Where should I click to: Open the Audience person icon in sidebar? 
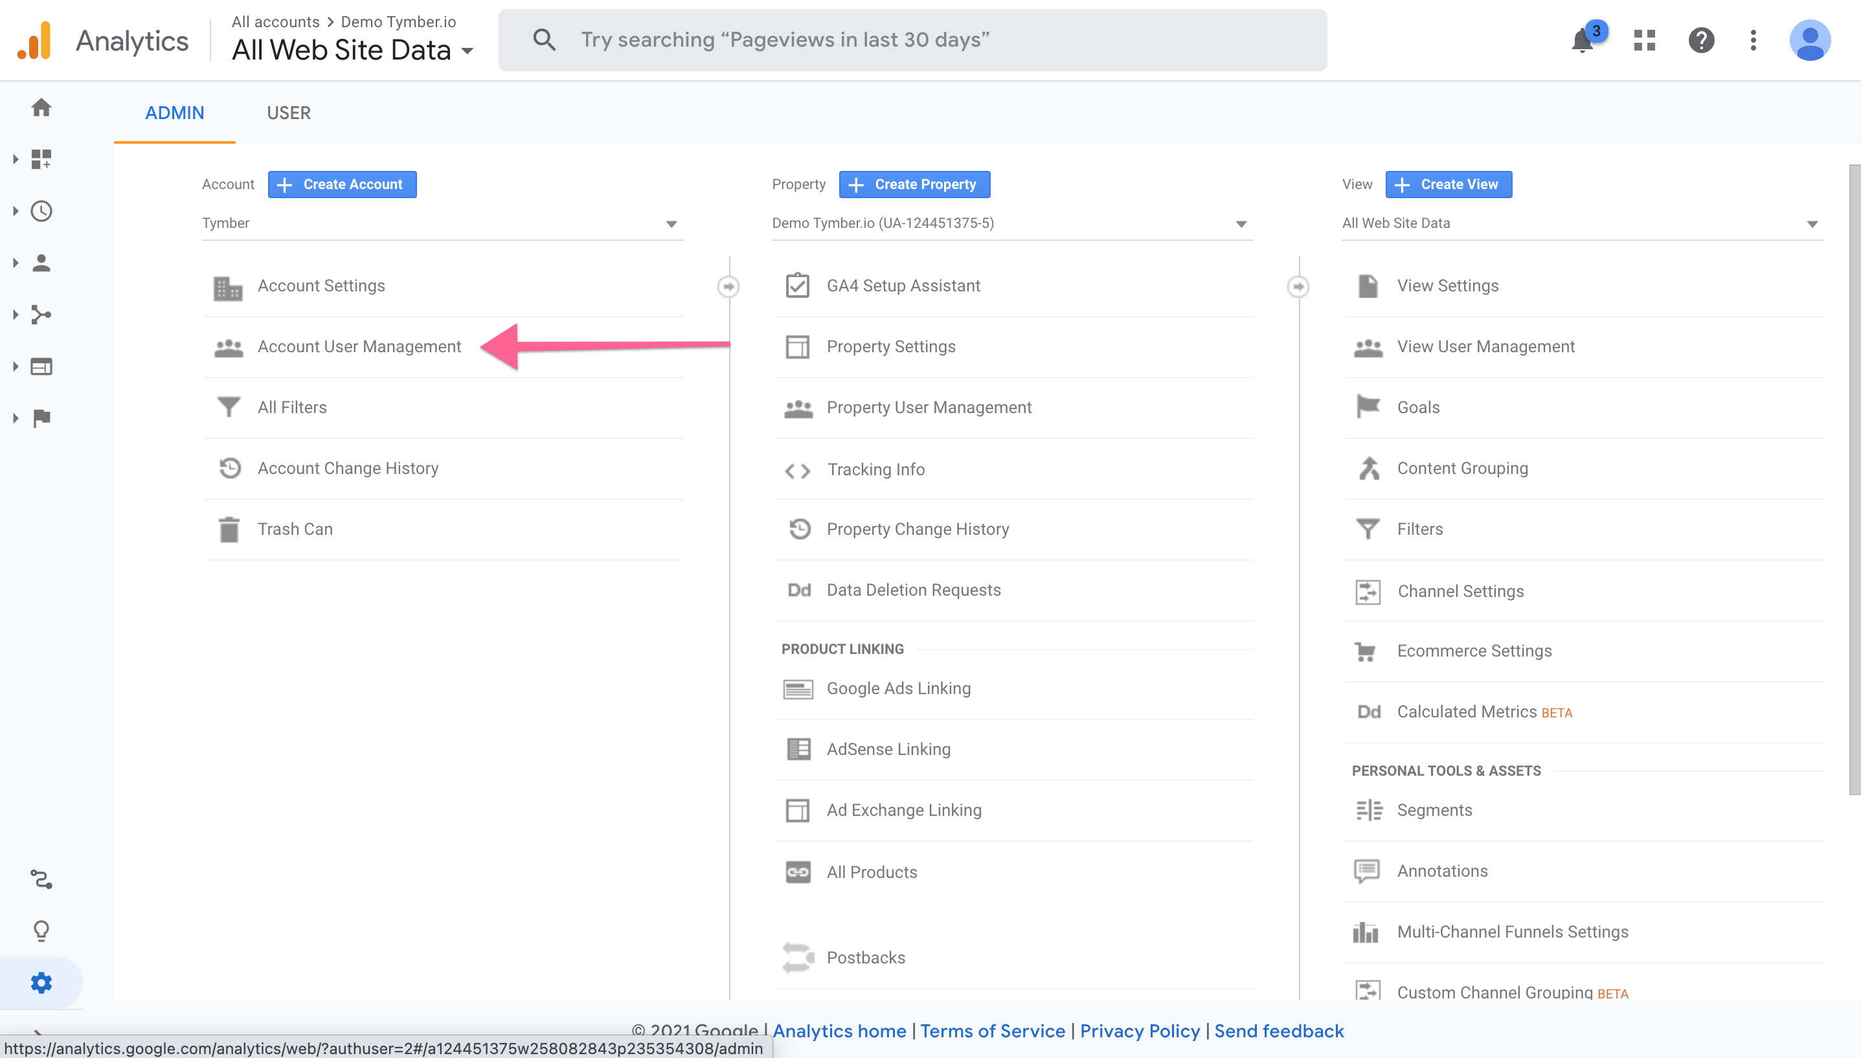click(x=41, y=263)
